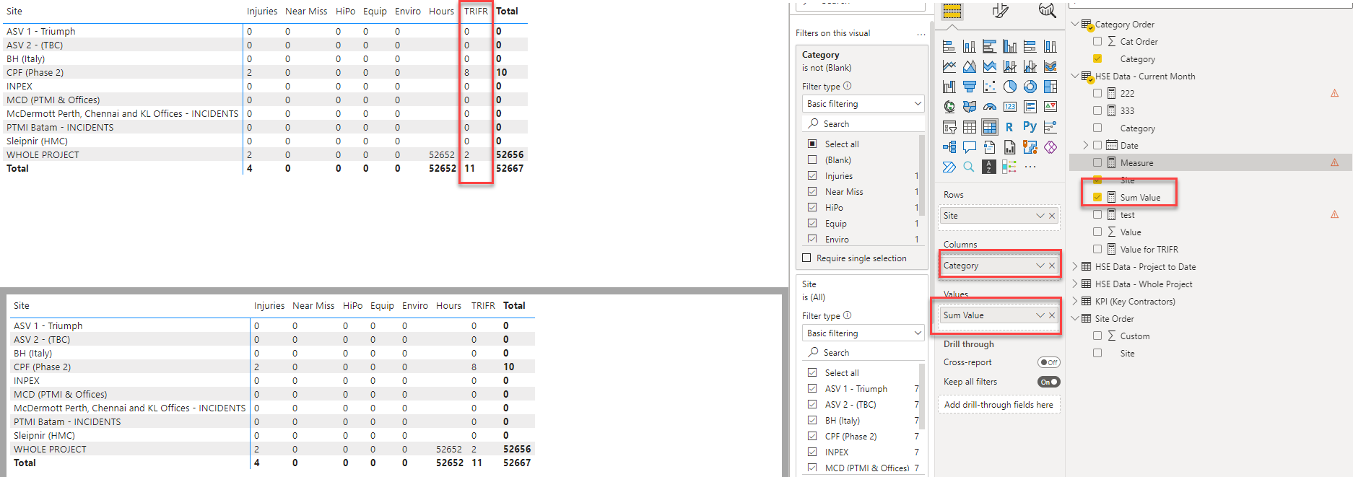The width and height of the screenshot is (1353, 477).
Task: Select the clustered bar chart visual
Action: (x=990, y=47)
